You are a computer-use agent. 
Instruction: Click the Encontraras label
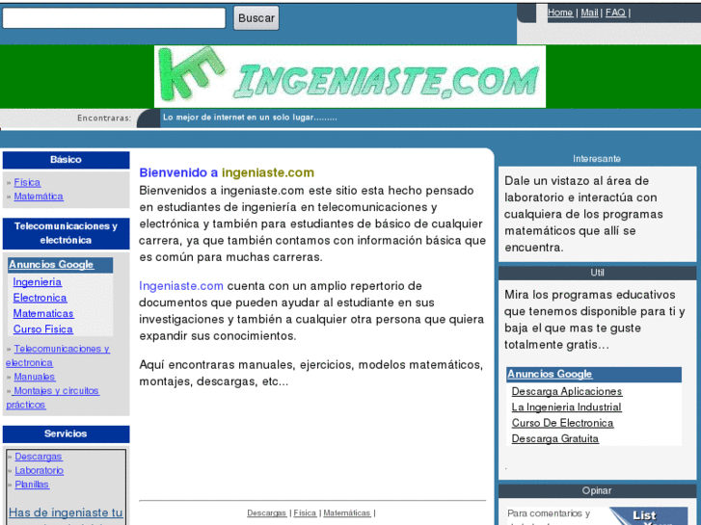click(104, 118)
